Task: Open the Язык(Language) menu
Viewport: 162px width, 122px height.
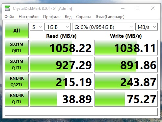Action: pos(110,17)
